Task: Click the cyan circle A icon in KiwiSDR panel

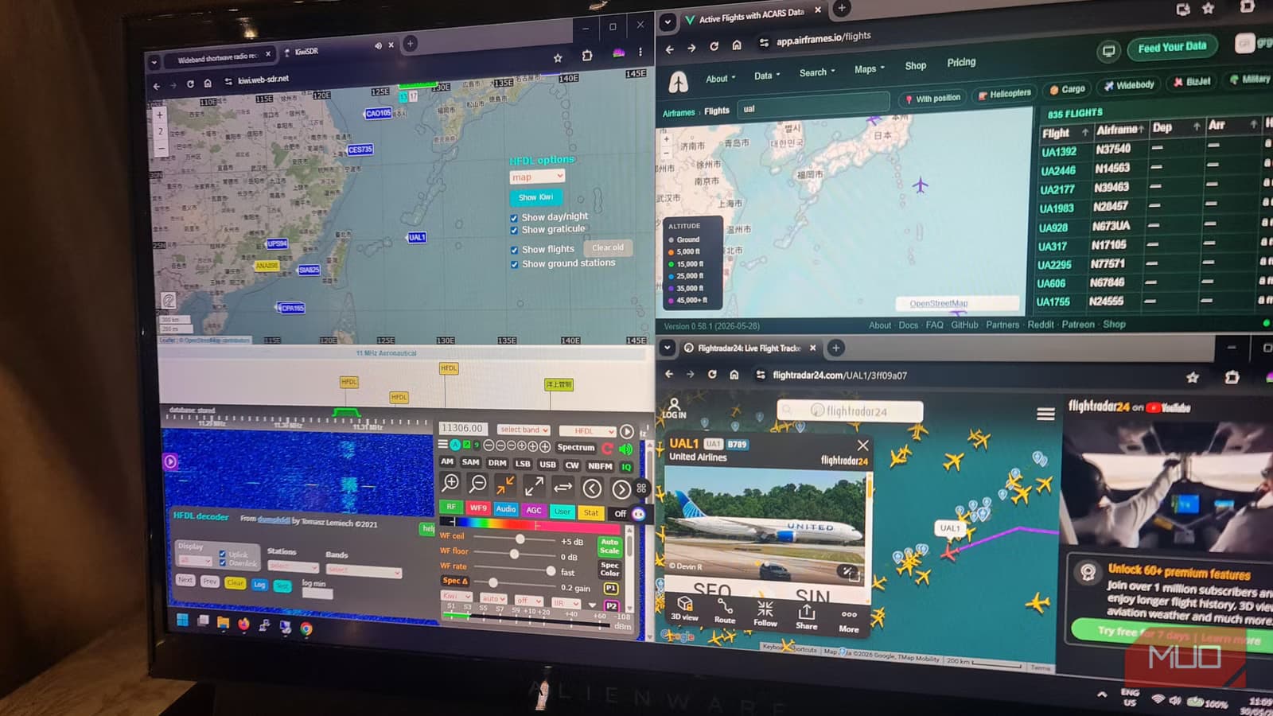Action: click(455, 445)
